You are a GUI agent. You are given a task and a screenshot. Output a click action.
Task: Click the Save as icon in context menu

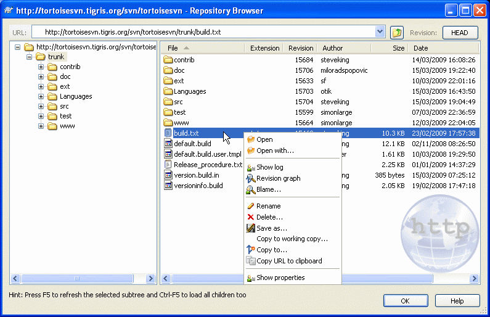(251, 228)
